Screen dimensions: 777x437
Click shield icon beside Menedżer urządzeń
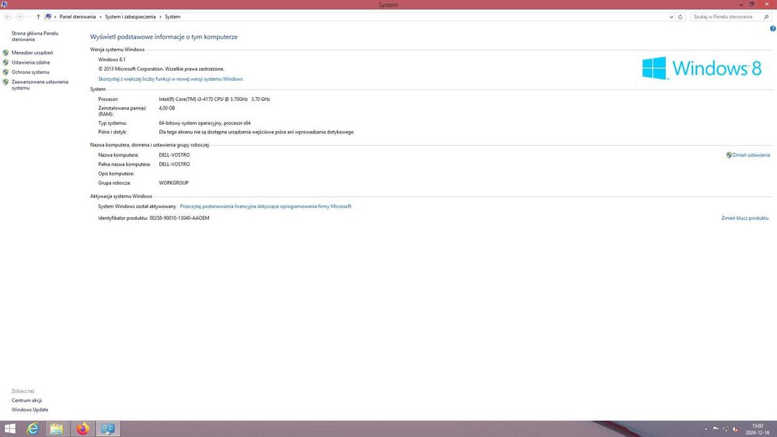5,53
